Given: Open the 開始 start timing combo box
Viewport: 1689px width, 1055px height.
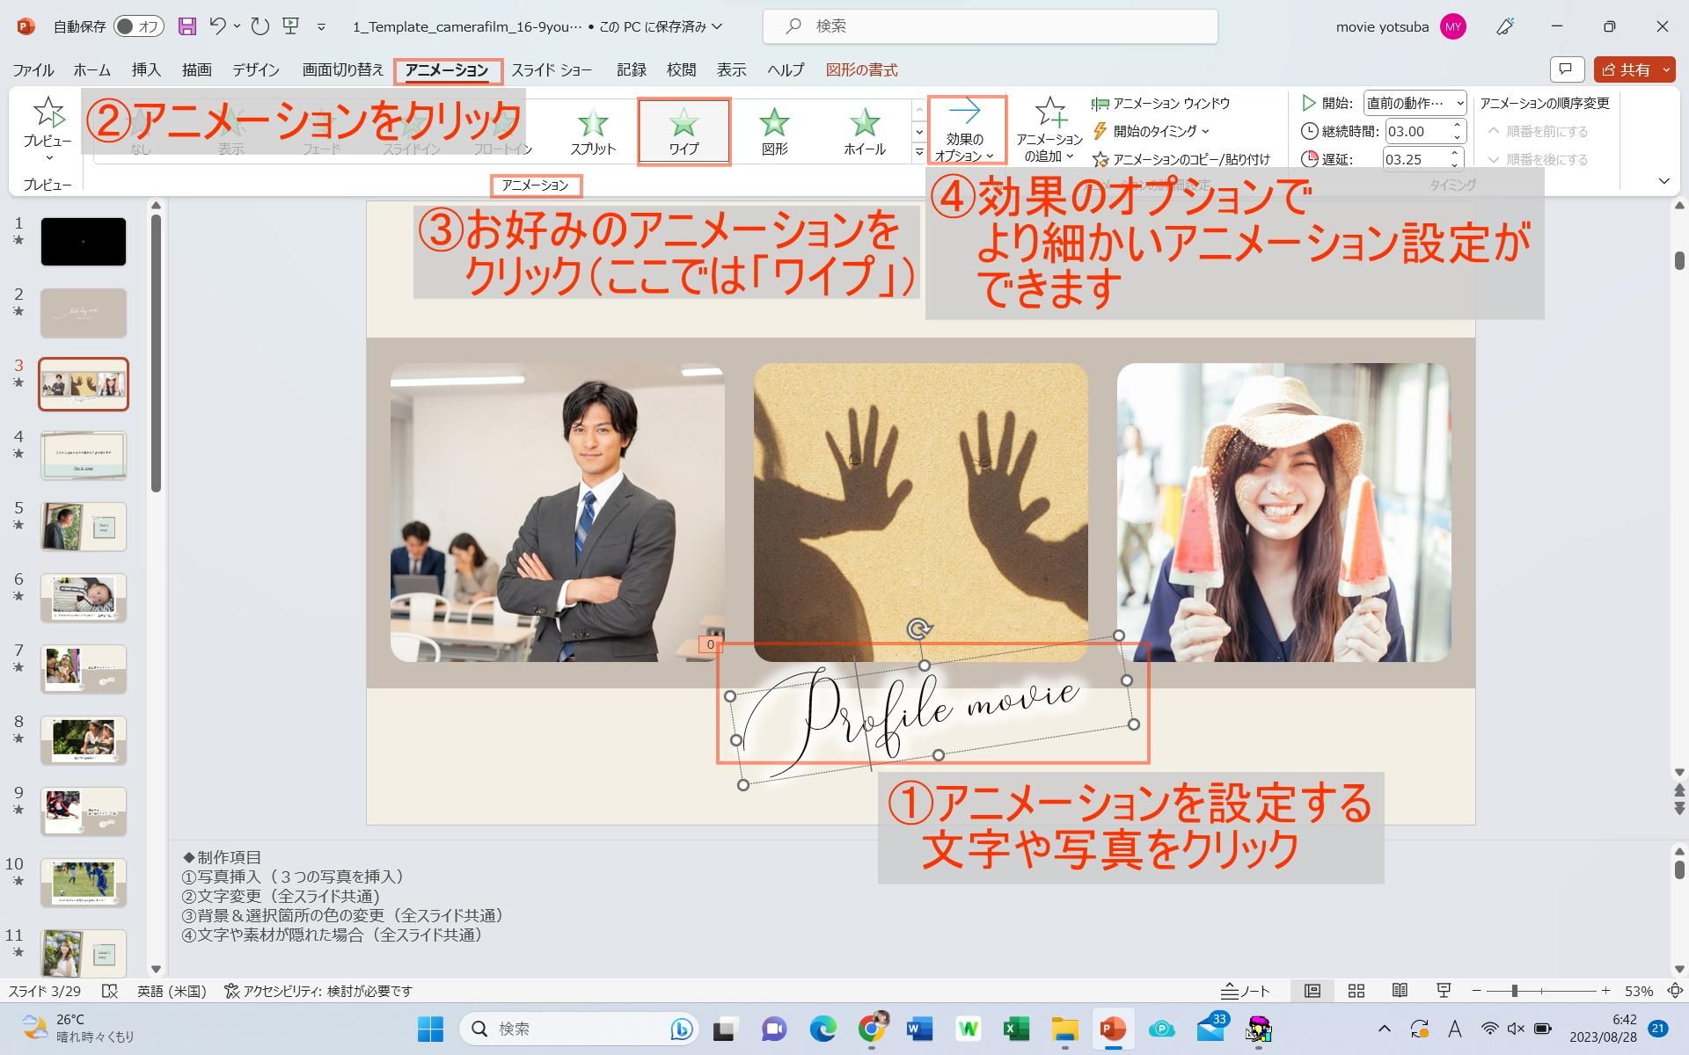Looking at the screenshot, I should point(1415,103).
